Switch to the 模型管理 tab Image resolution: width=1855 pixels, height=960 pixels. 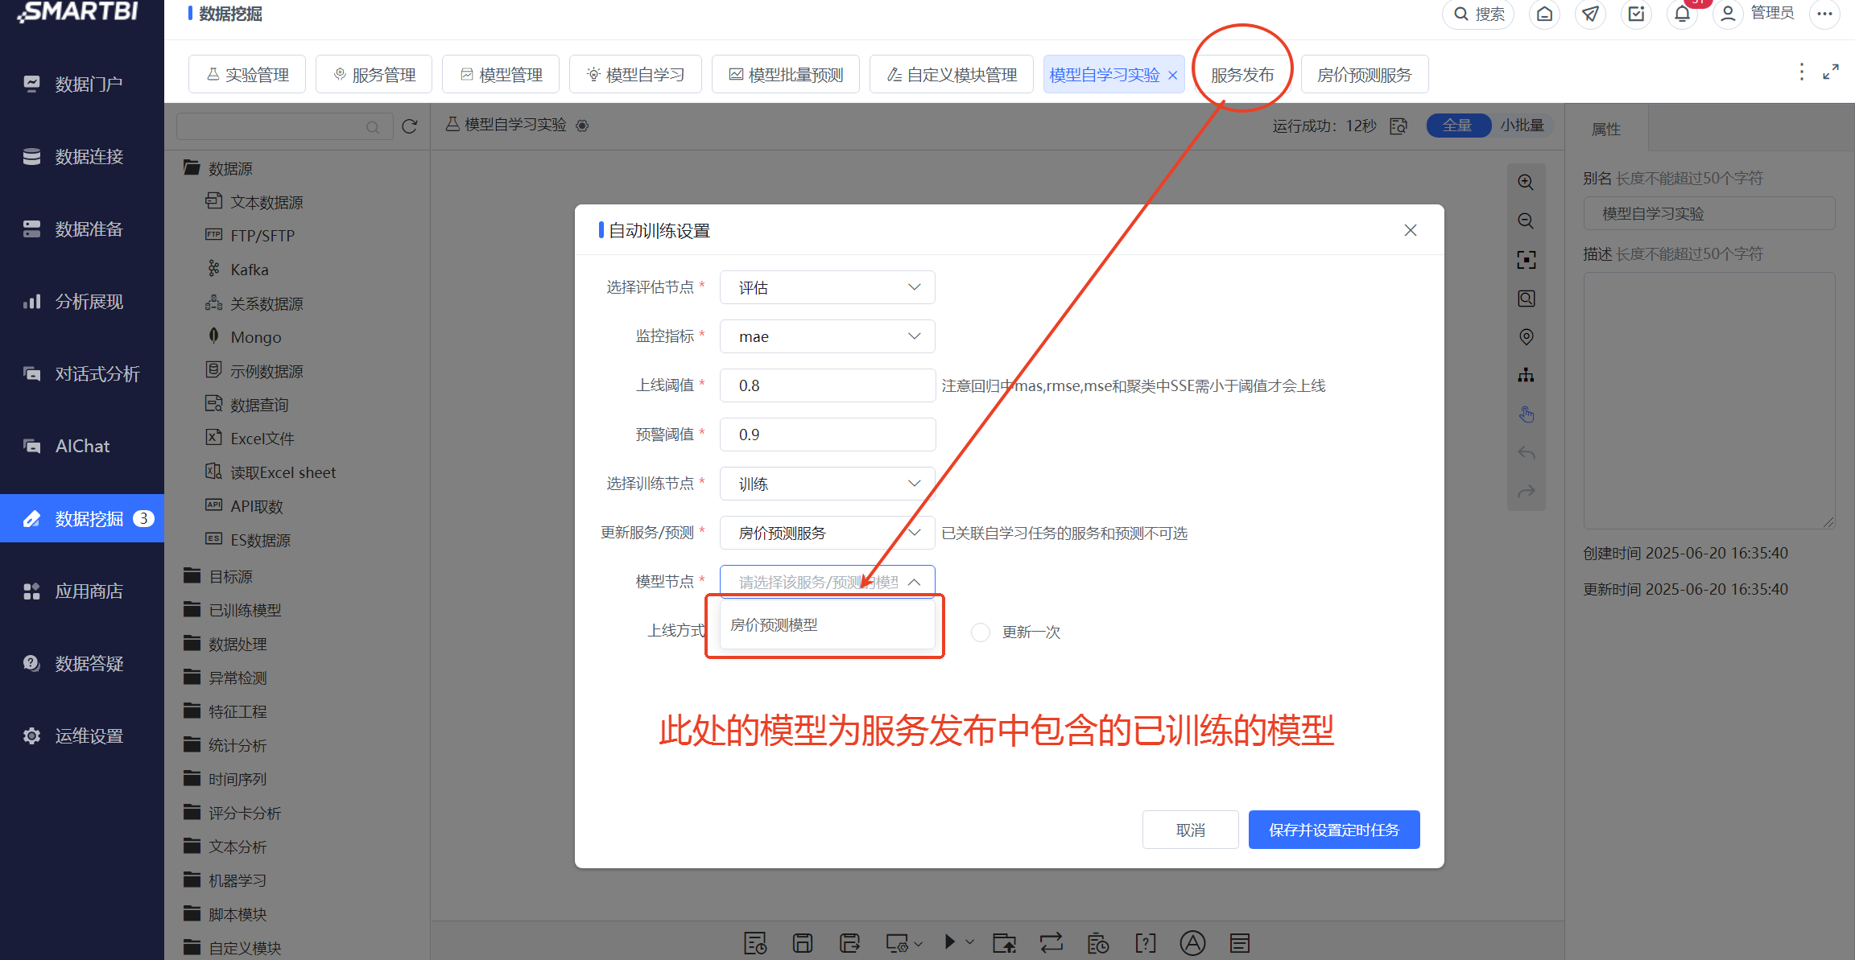coord(501,74)
